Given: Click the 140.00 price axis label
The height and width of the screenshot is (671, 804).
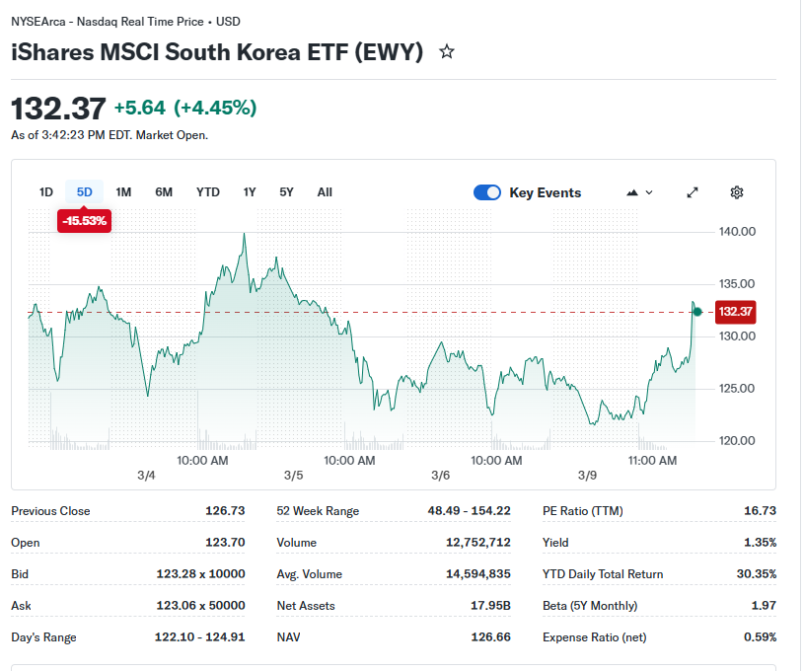Looking at the screenshot, I should pyautogui.click(x=737, y=231).
